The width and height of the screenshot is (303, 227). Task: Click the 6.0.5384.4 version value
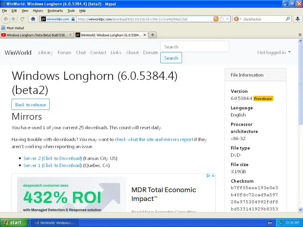coord(241,98)
